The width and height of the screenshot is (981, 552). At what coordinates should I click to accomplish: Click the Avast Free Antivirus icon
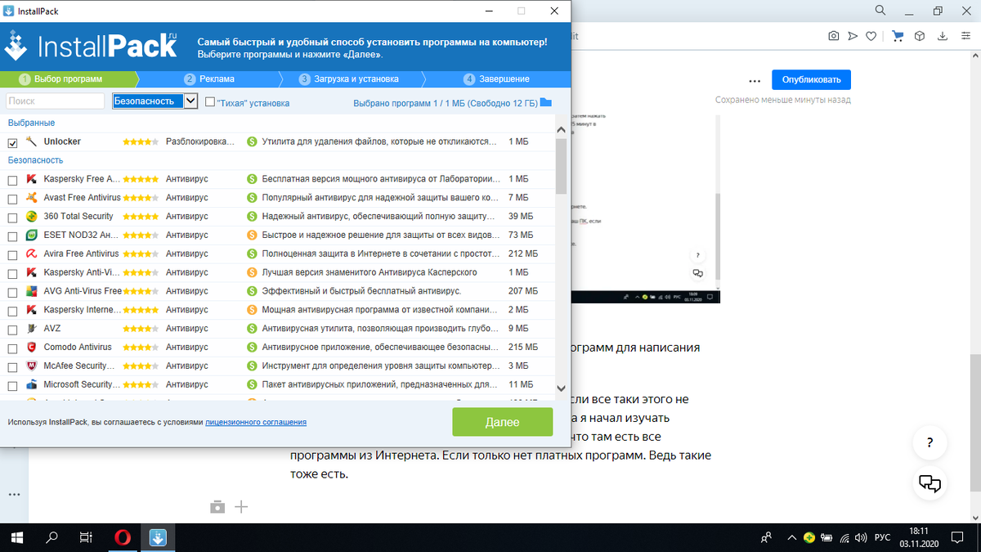[31, 197]
